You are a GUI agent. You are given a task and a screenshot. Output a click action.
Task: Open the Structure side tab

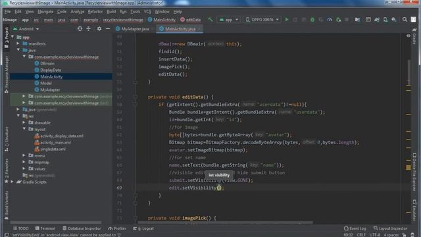tap(7, 139)
